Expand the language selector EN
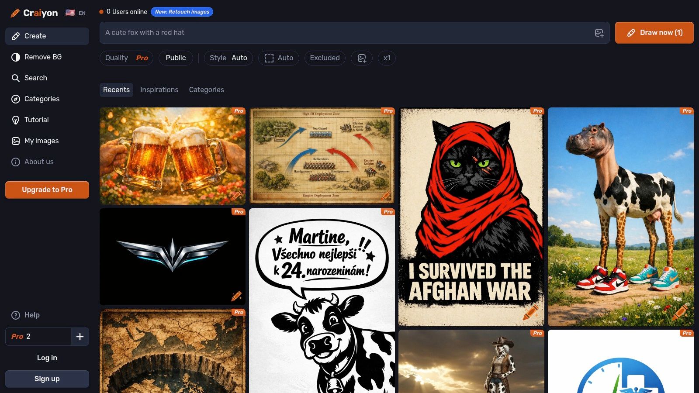Viewport: 699px width, 393px height. (x=76, y=13)
